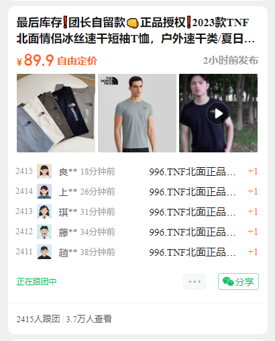Click the 2小时前发布 timestamp

point(231,60)
